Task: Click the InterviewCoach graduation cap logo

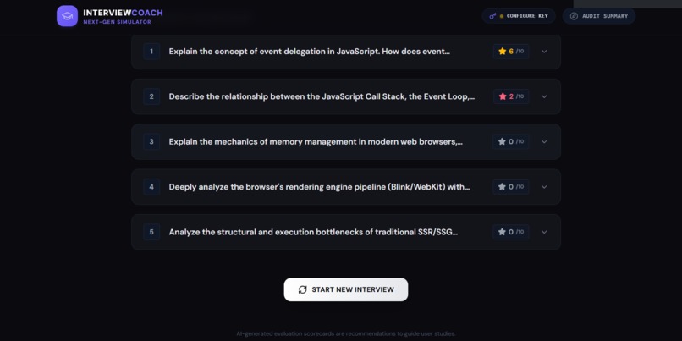Action: [67, 16]
